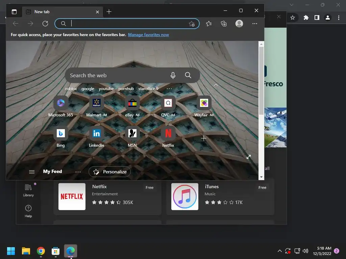Open LinkedIn quick link
346x259 pixels.
tap(96, 137)
